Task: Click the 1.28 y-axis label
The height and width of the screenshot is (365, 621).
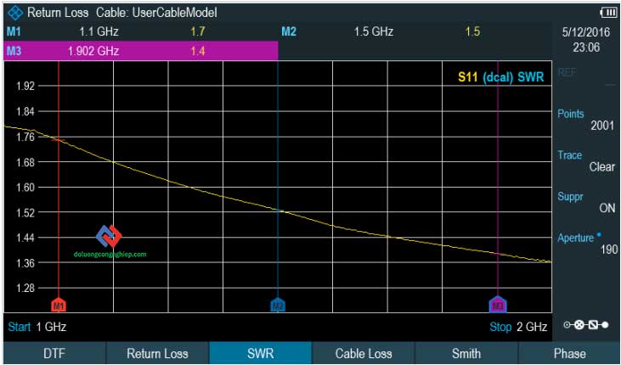Action: tap(27, 289)
